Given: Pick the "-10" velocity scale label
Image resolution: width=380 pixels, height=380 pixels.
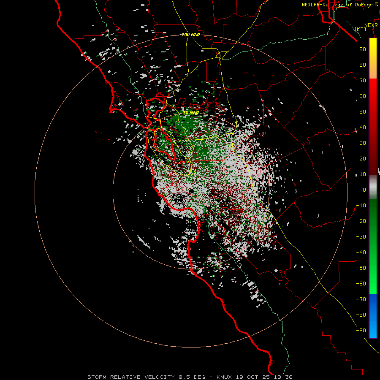Looking at the screenshot, I should pos(361,206).
